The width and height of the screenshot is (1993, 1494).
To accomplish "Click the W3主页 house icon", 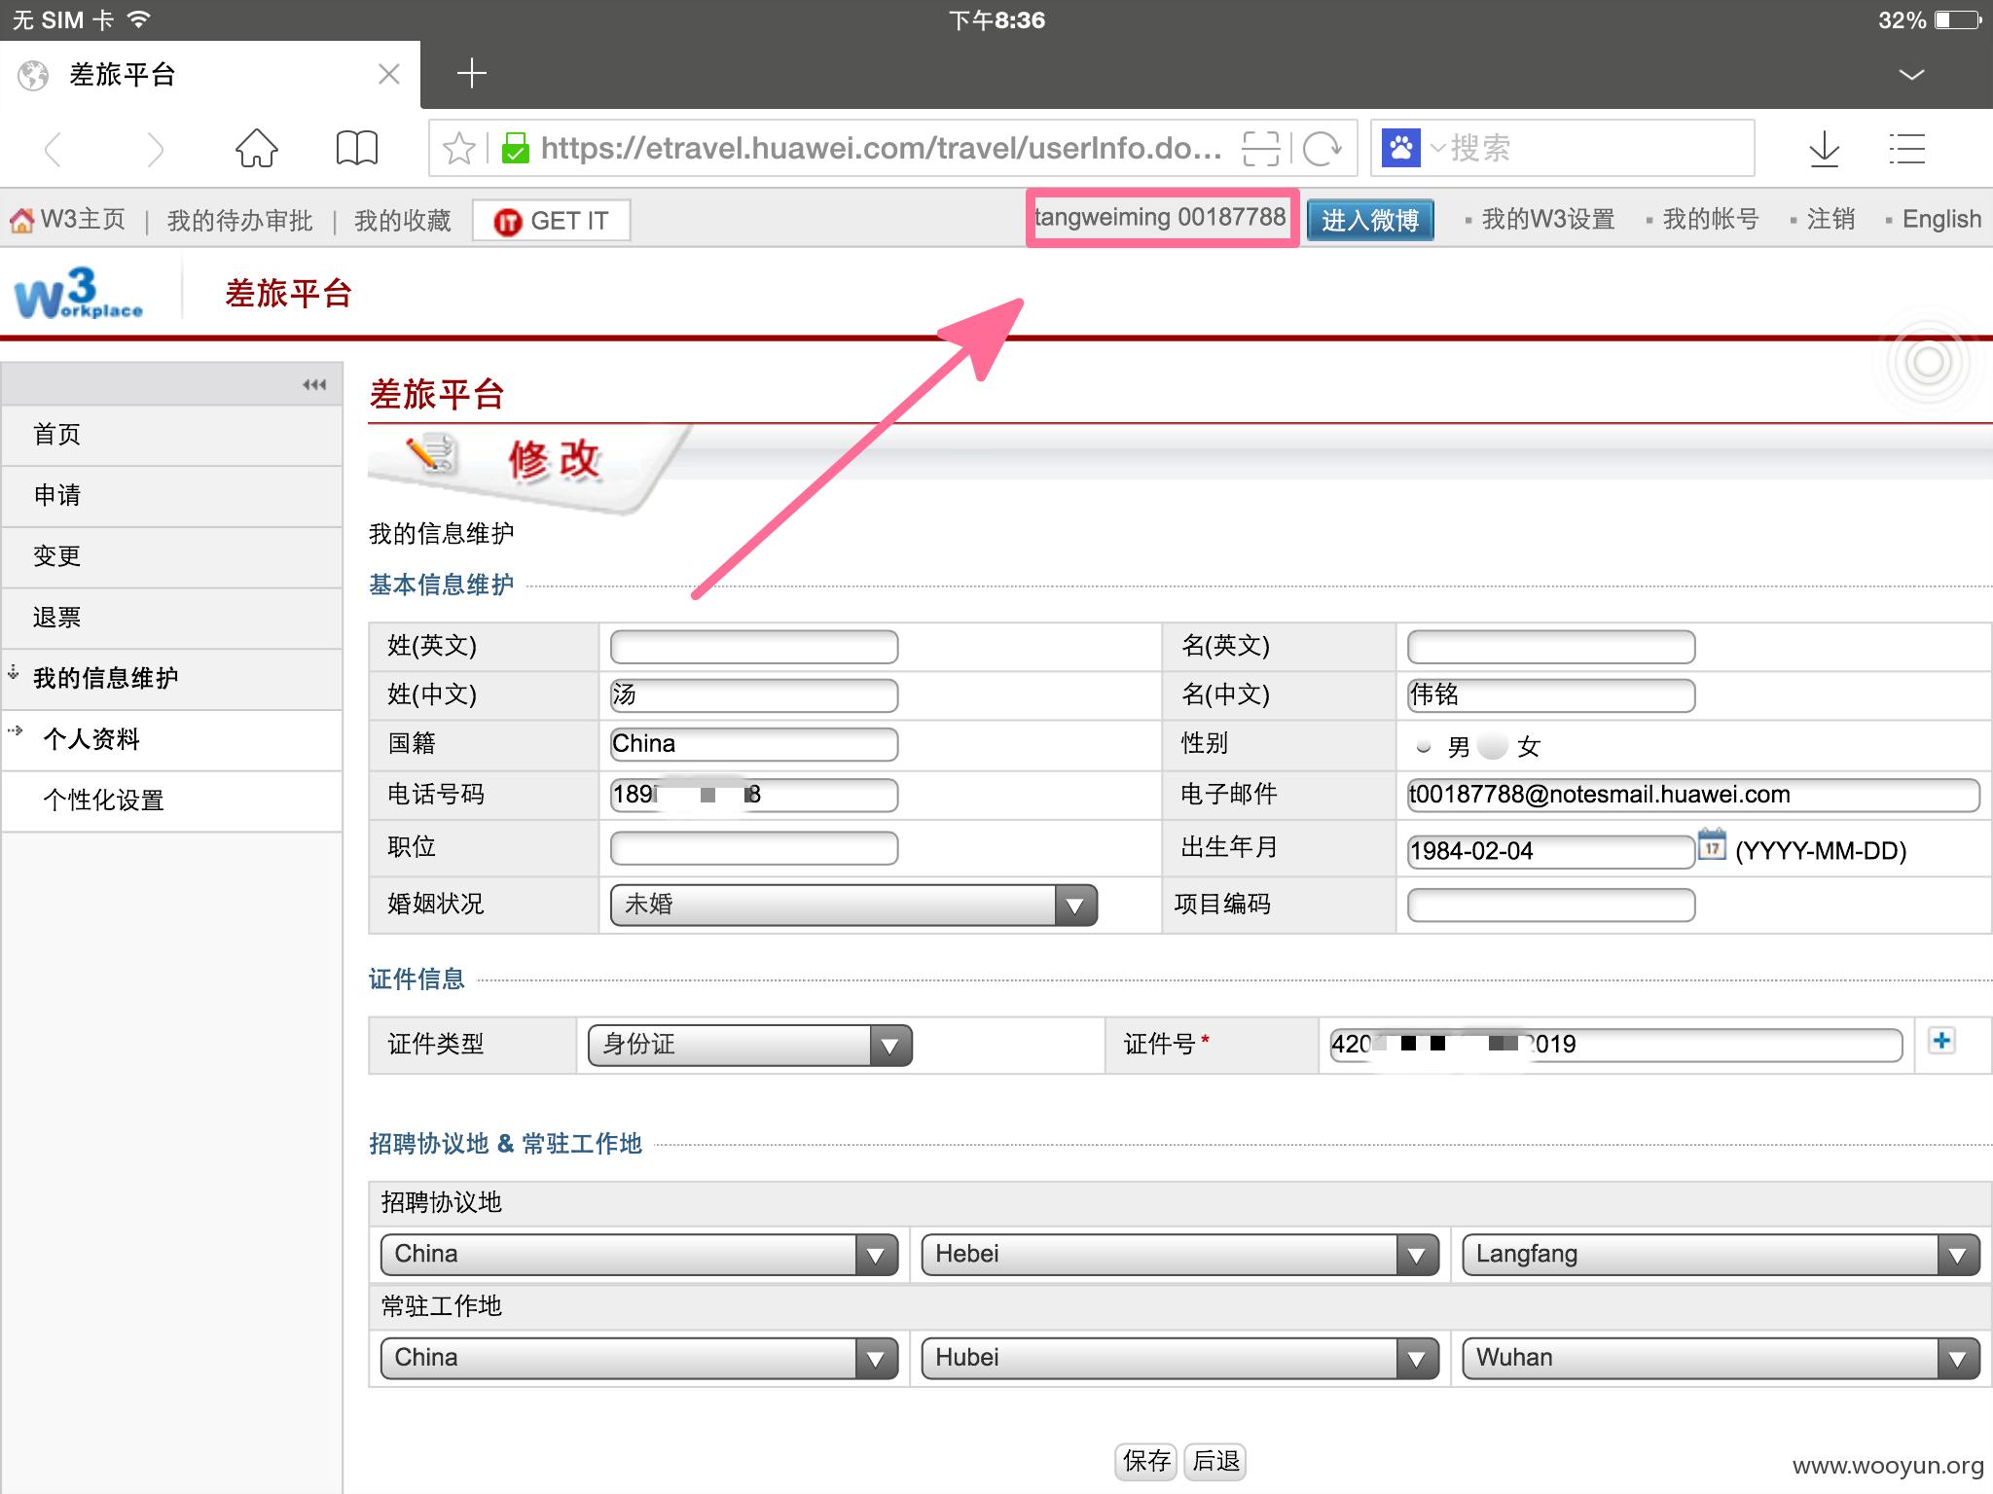I will click(21, 221).
